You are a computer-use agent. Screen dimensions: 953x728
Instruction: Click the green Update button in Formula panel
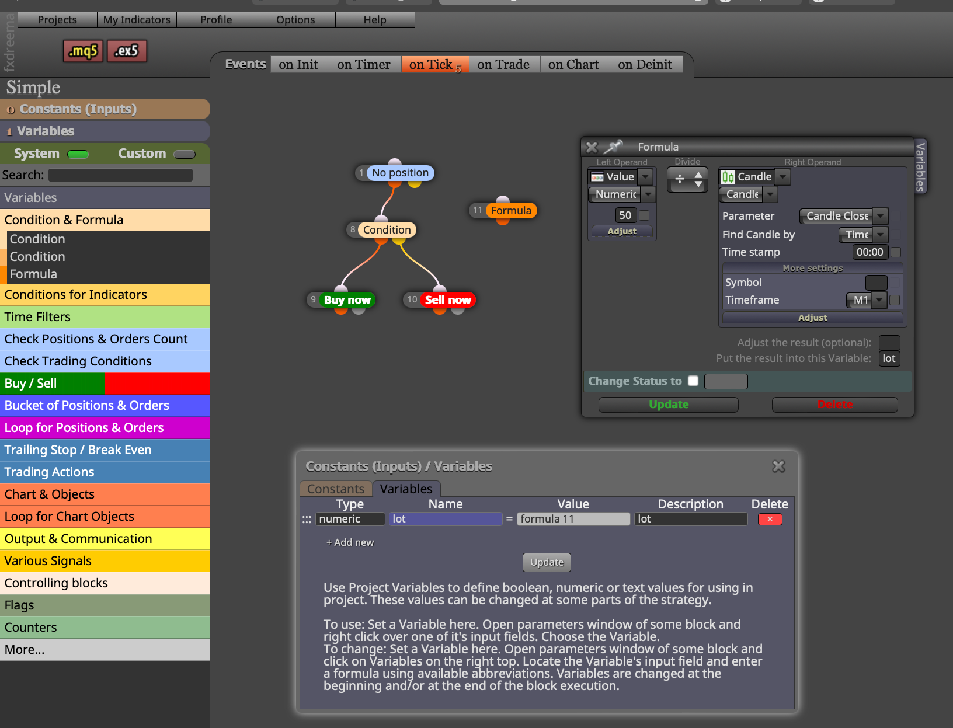pos(669,405)
